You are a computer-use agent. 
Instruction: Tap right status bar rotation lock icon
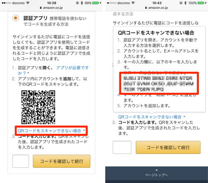[181, 3]
